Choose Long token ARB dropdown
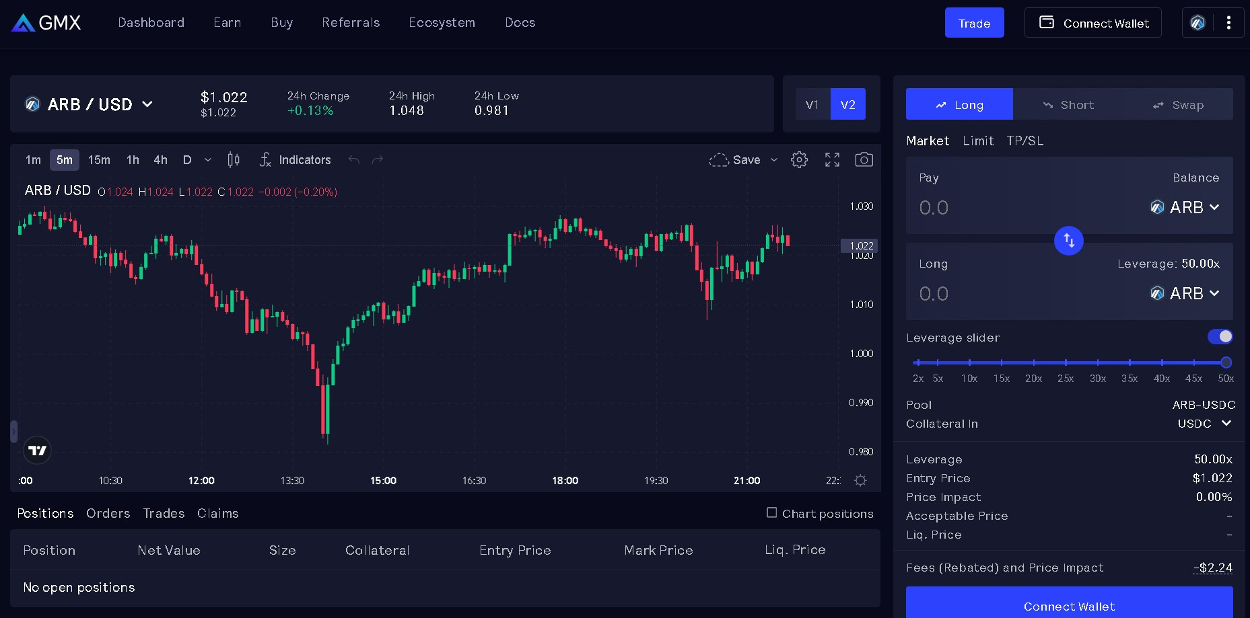Viewport: 1250px width, 618px height. pos(1185,293)
